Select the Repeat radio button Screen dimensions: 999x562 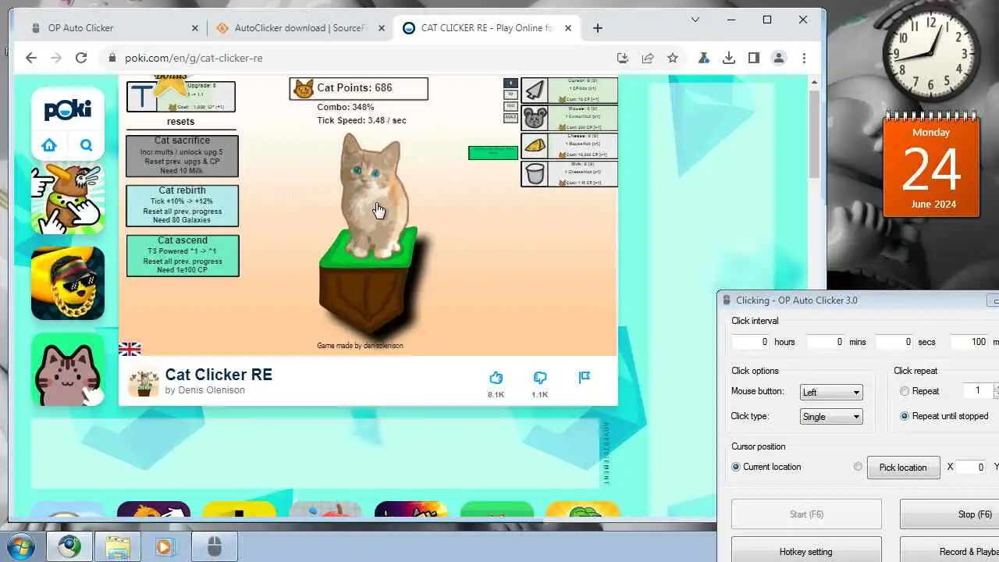(x=905, y=391)
